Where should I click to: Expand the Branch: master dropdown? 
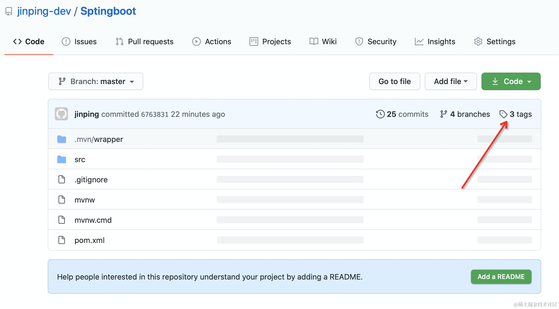coord(96,81)
